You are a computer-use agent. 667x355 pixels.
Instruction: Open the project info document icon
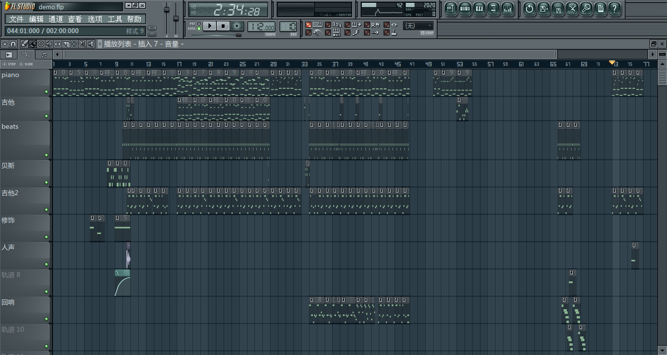601,8
